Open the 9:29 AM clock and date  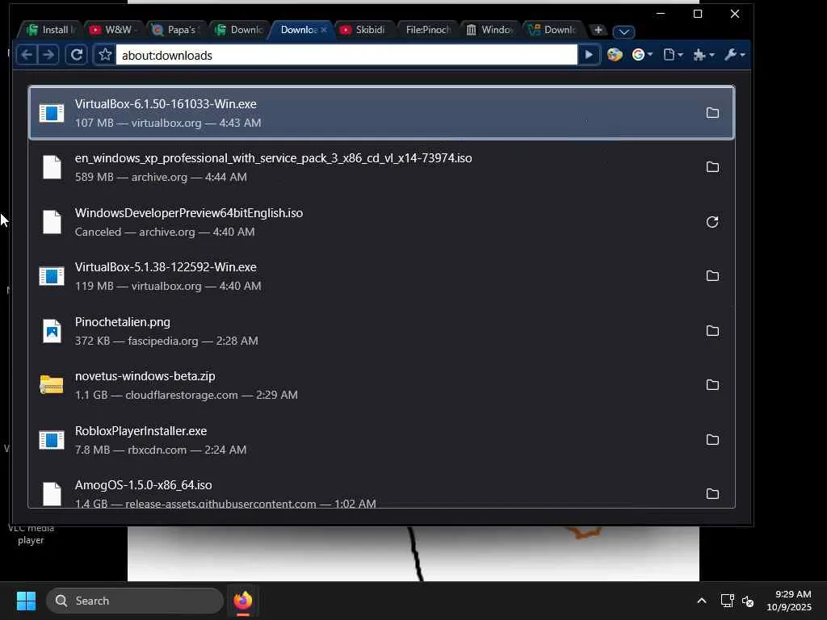pyautogui.click(x=789, y=601)
